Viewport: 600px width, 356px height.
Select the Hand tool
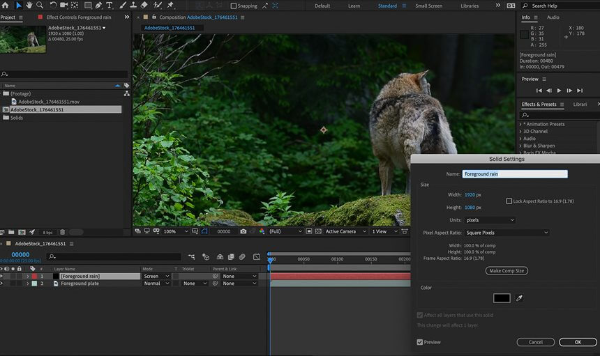tap(29, 6)
